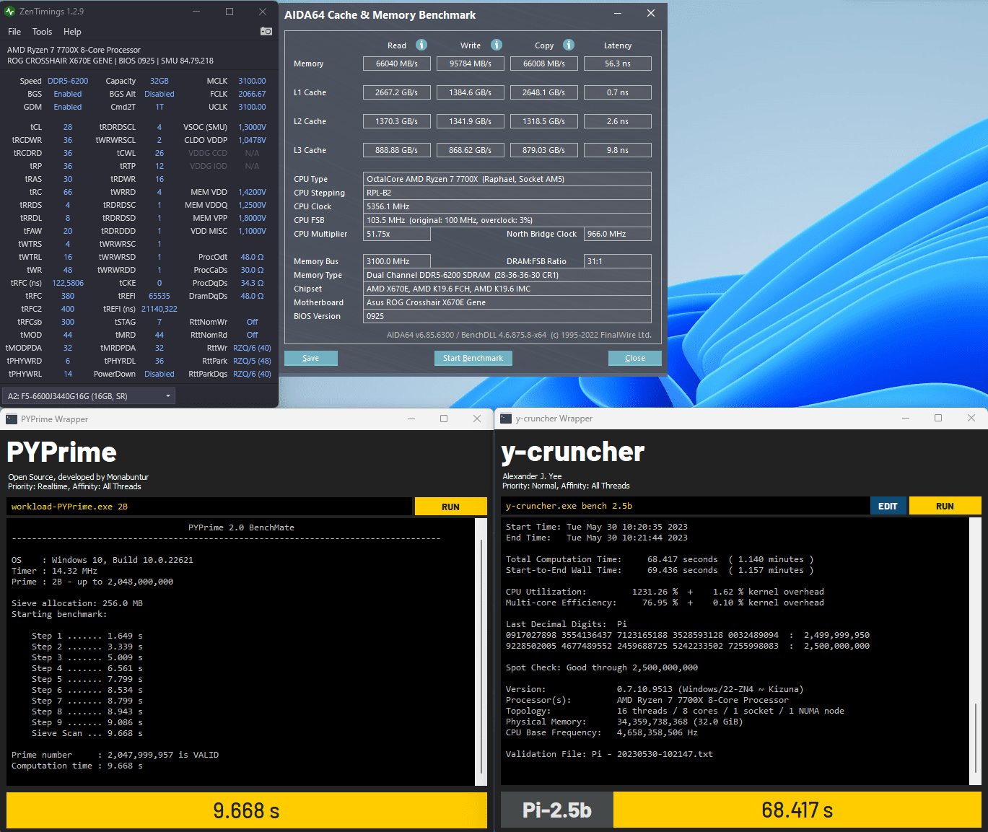Screen dimensions: 988x832
Task: Click the Memory Type field in AIDA64
Action: [507, 275]
